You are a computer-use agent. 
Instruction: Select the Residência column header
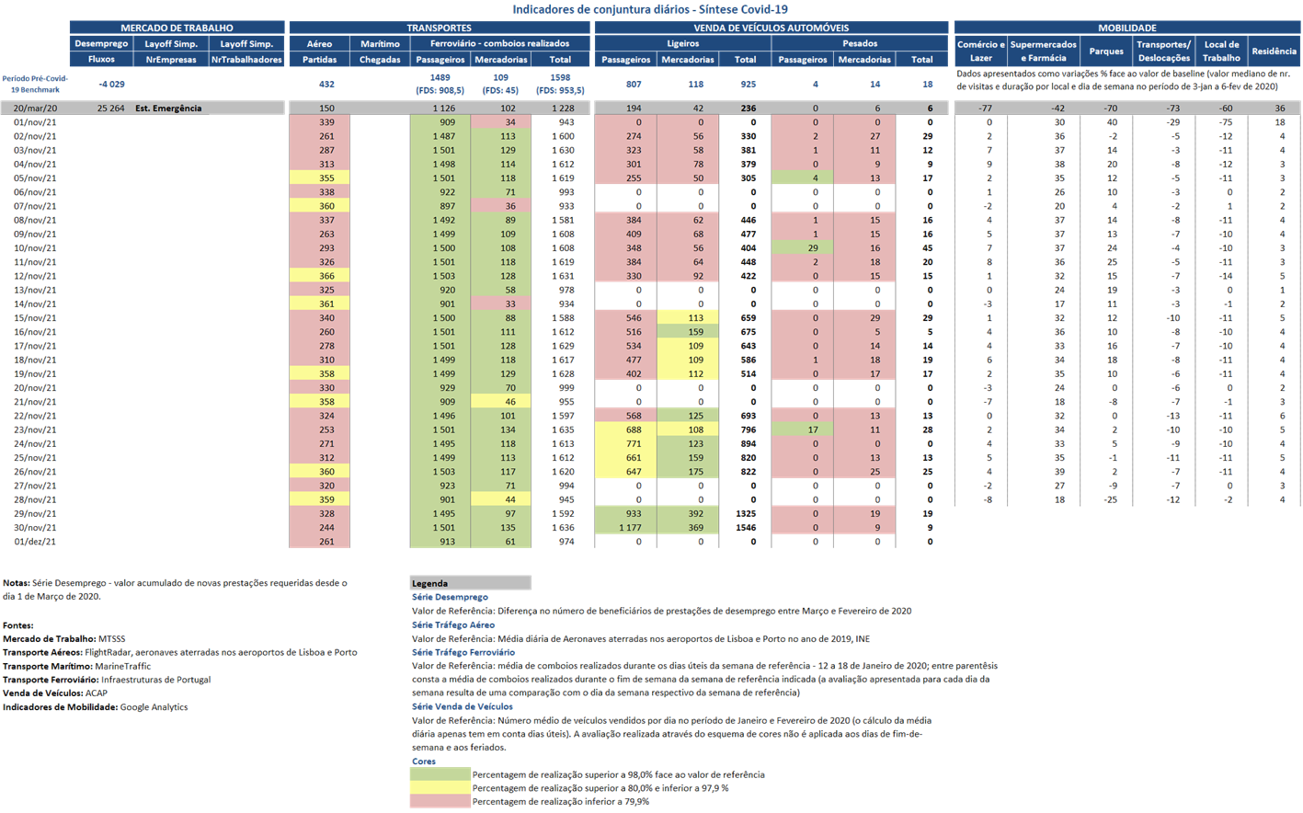click(x=1274, y=52)
